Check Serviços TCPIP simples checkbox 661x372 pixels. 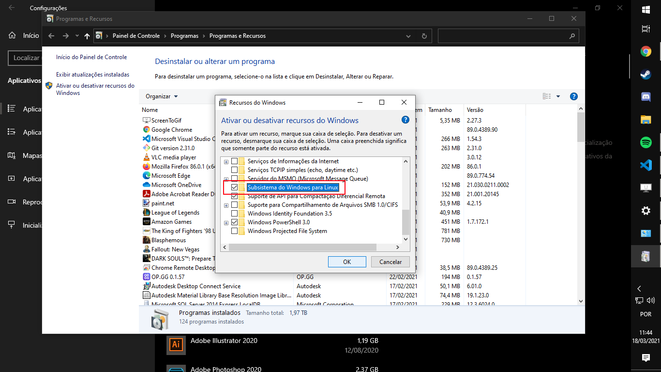tap(234, 170)
